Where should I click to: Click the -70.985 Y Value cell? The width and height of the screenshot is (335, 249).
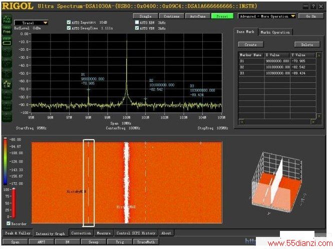(303, 61)
